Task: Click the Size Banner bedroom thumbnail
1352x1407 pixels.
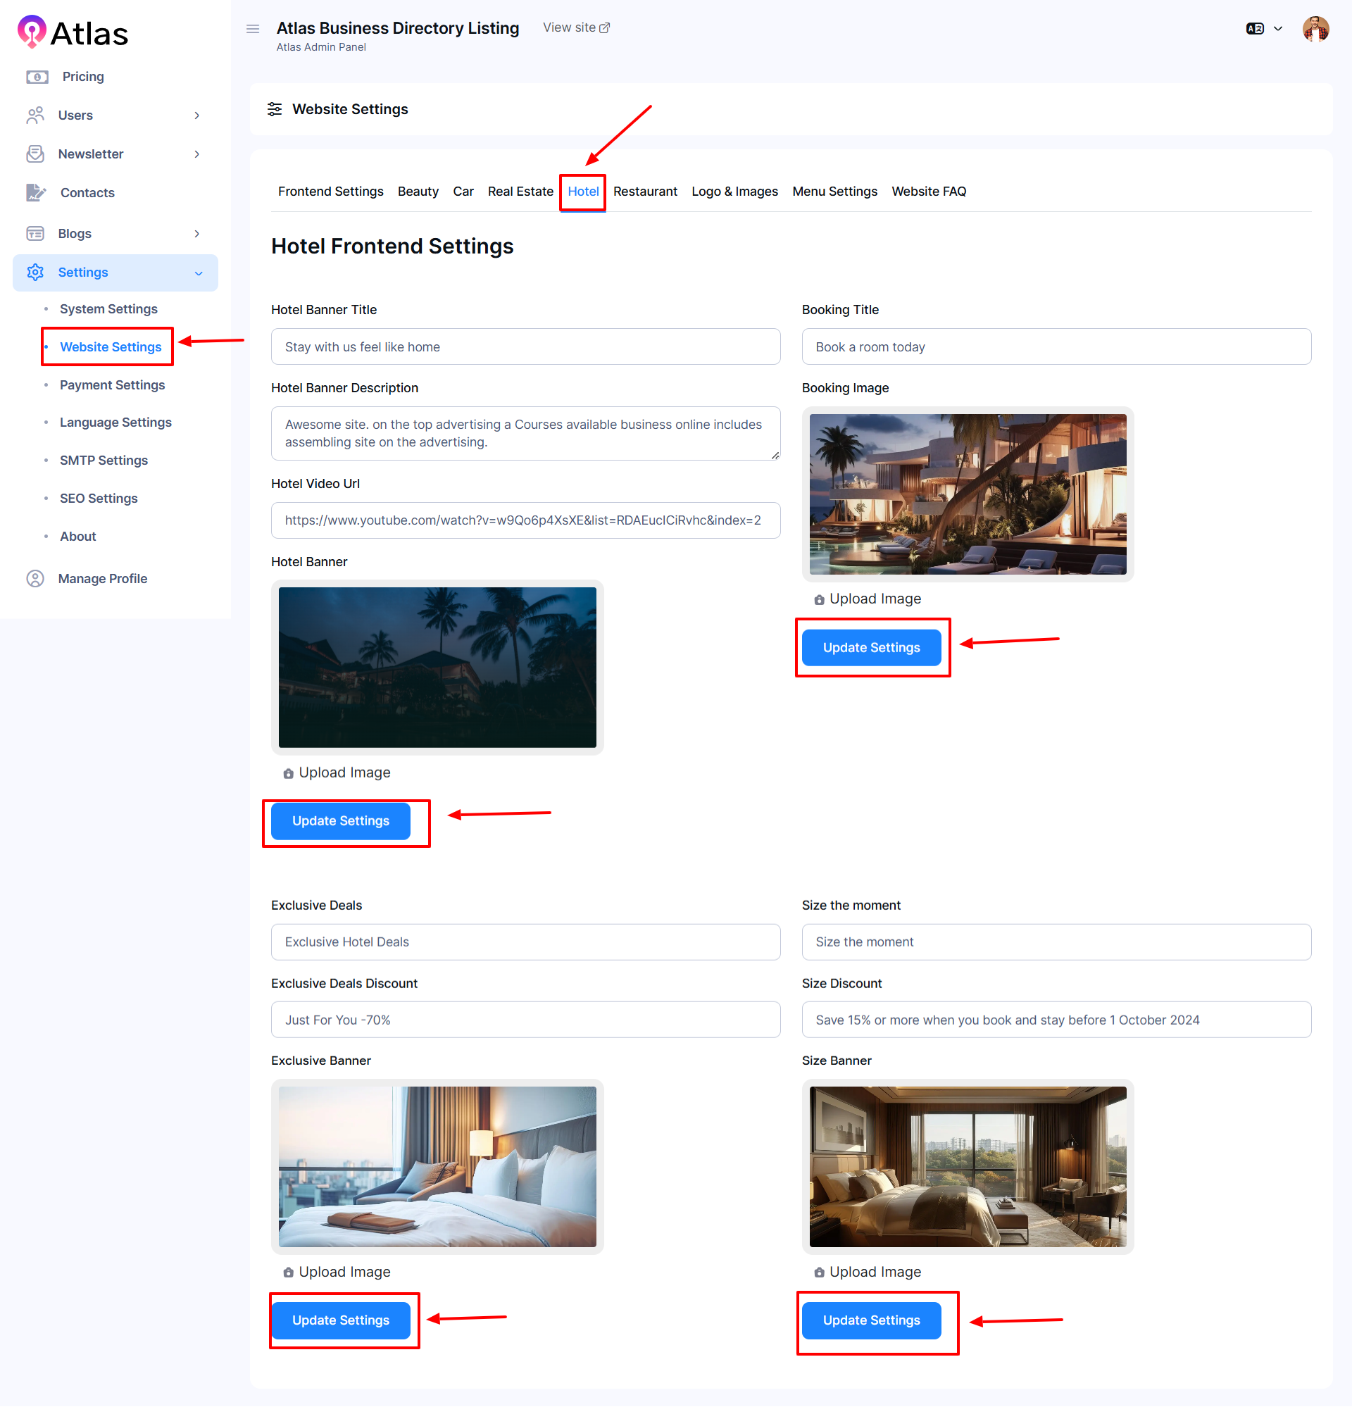Action: [x=967, y=1165]
